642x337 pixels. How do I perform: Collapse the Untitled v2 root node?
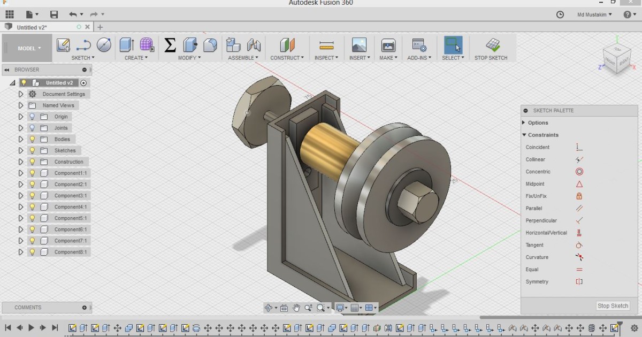coord(12,83)
